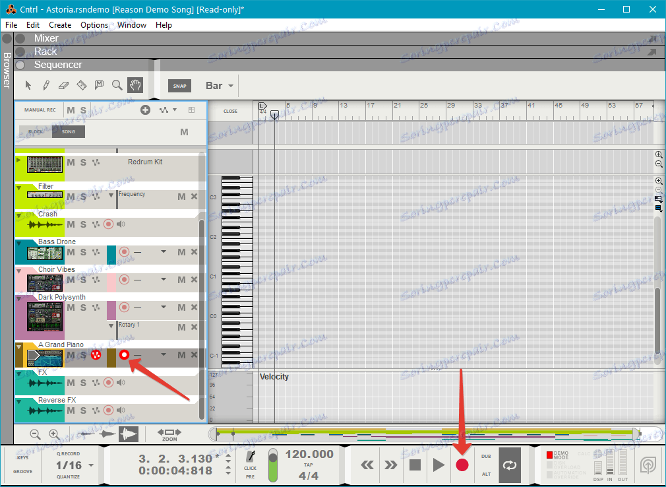666x487 pixels.
Task: Click the Stop transport button
Action: pyautogui.click(x=415, y=465)
